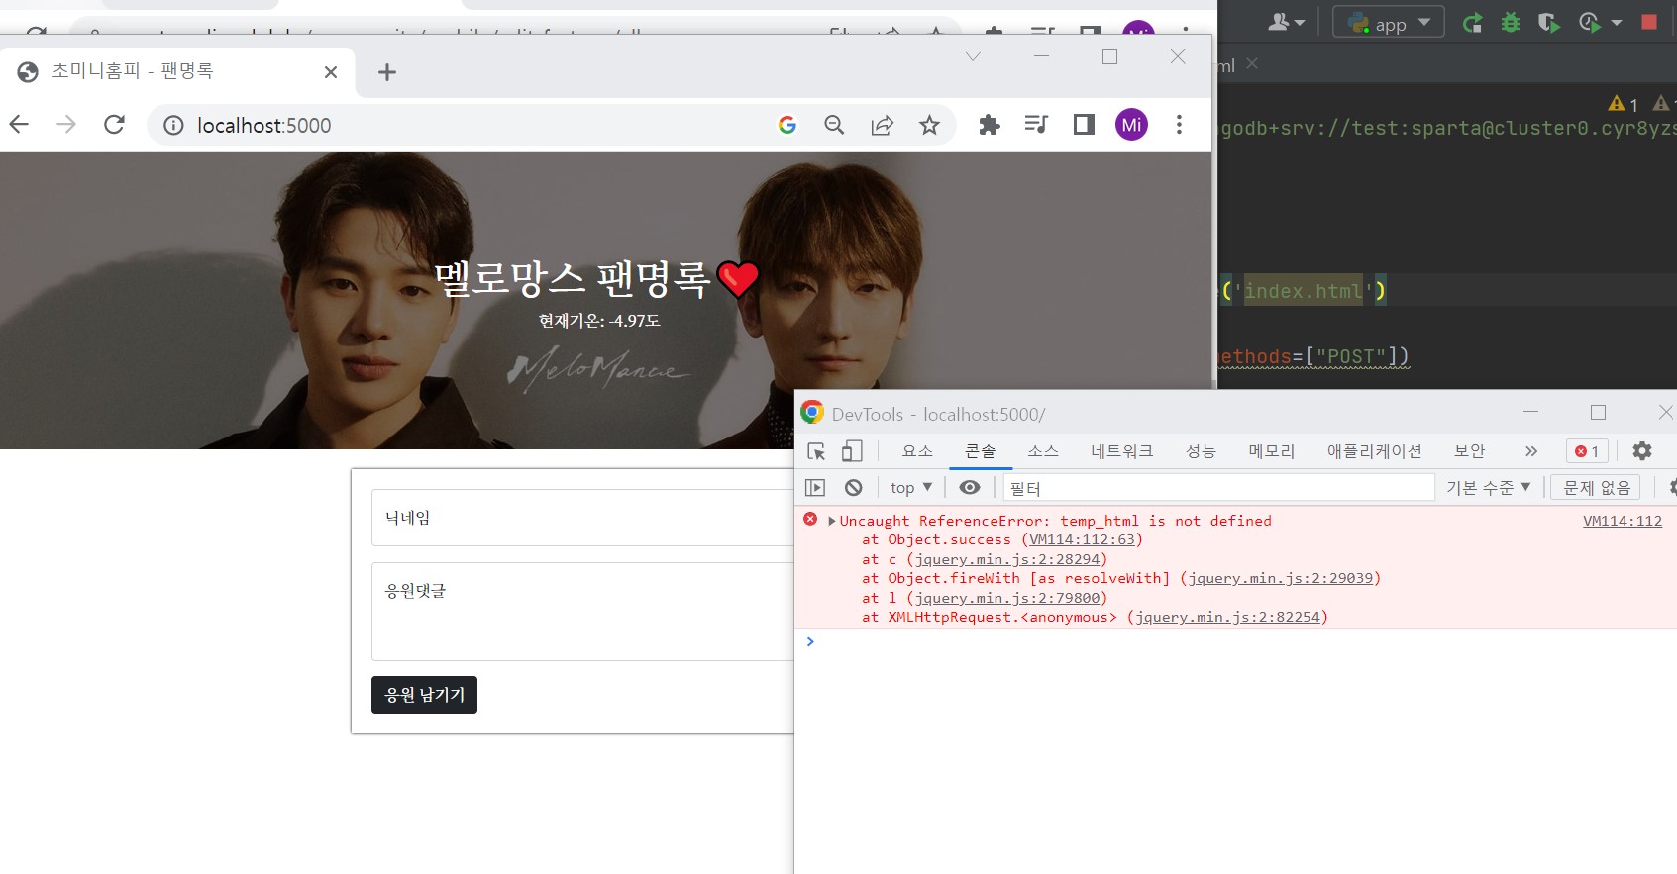Share this page icon in Chrome

pos(882,125)
